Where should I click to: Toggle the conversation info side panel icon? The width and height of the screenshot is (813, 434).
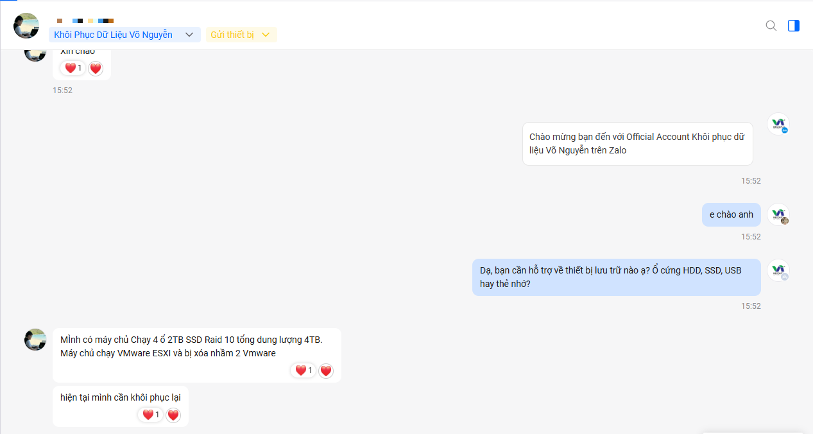click(794, 26)
